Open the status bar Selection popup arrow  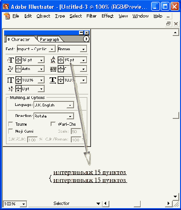tap(98, 204)
